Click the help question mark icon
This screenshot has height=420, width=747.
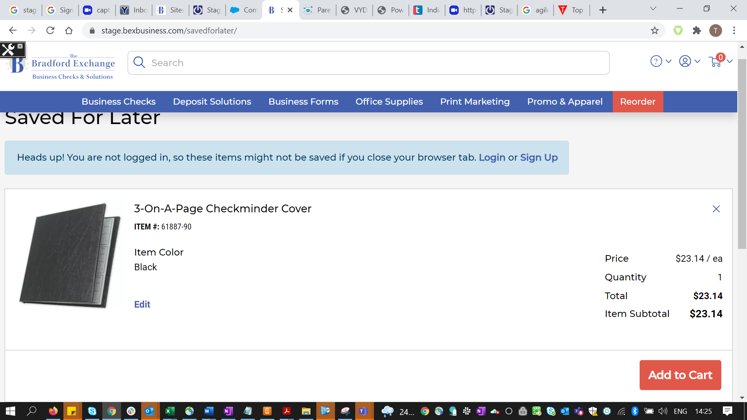click(656, 61)
